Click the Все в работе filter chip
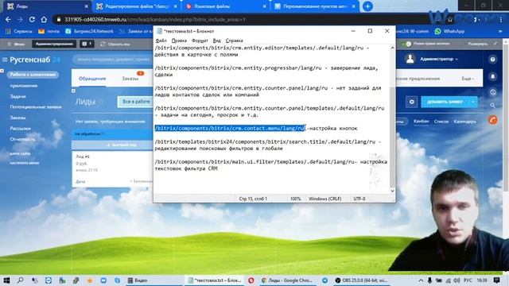This screenshot has width=509, height=286. click(x=136, y=102)
